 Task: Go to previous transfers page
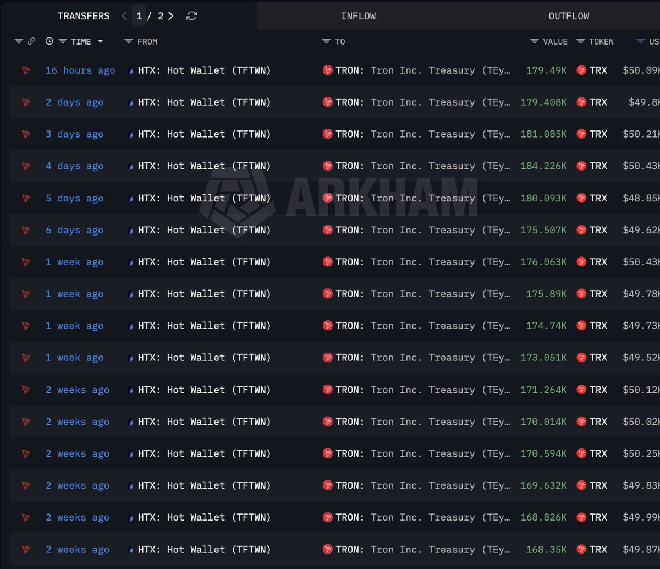point(124,16)
